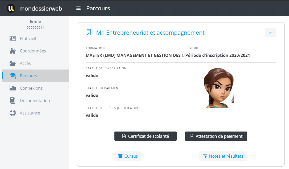Viewport: 289px width, 169px height.
Task: Open the État-civil menu entry
Action: point(28,39)
